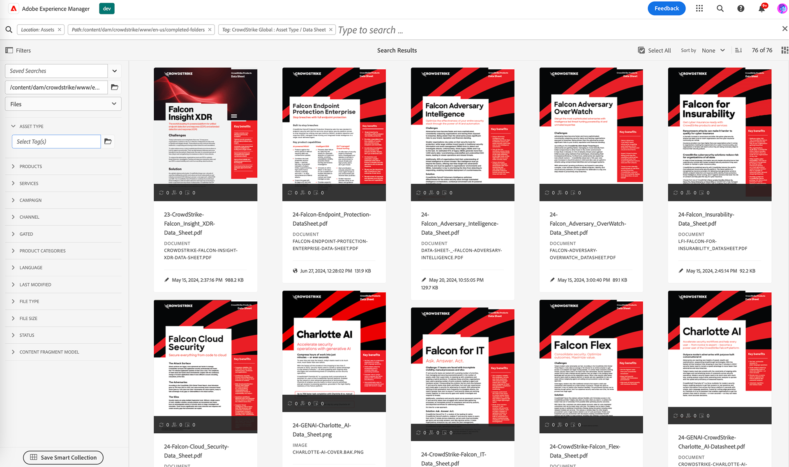Click the 76 of 76 results count

point(762,50)
